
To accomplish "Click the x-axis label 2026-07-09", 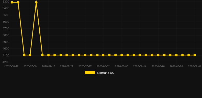I will click(30, 66).
